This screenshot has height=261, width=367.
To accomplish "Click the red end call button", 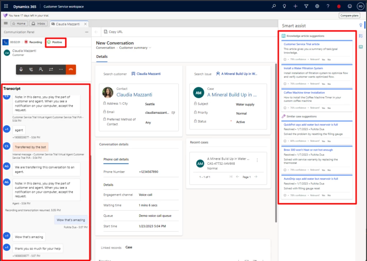I will pyautogui.click(x=71, y=69).
